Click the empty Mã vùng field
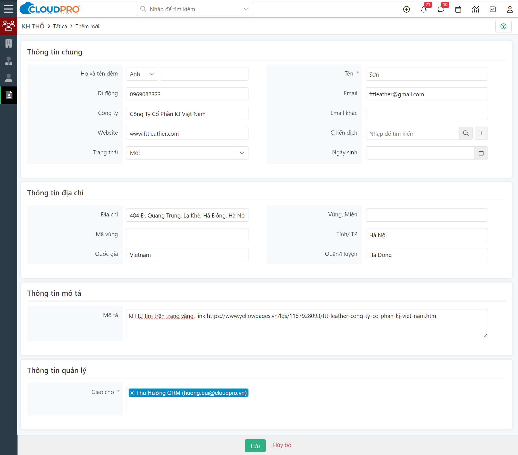518x455 pixels. click(187, 235)
